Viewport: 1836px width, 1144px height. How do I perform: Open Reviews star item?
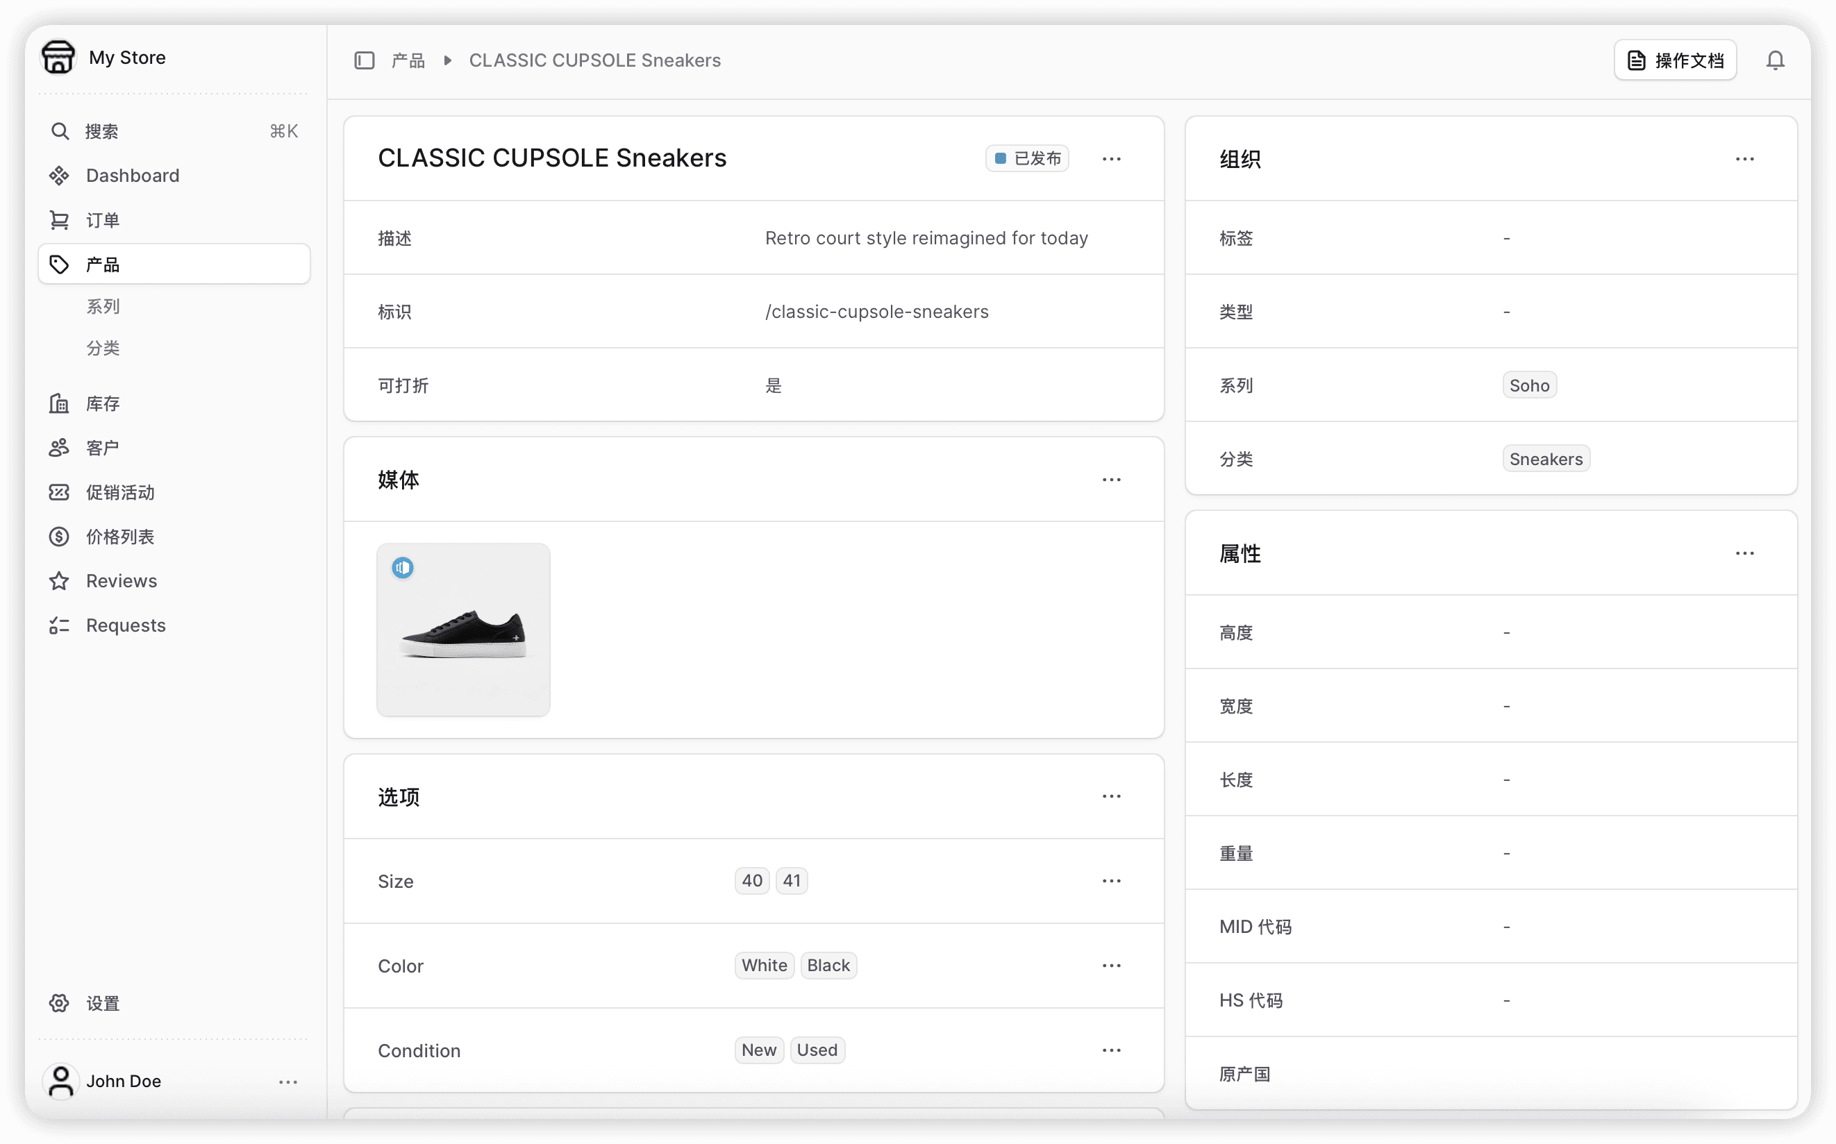(x=121, y=581)
